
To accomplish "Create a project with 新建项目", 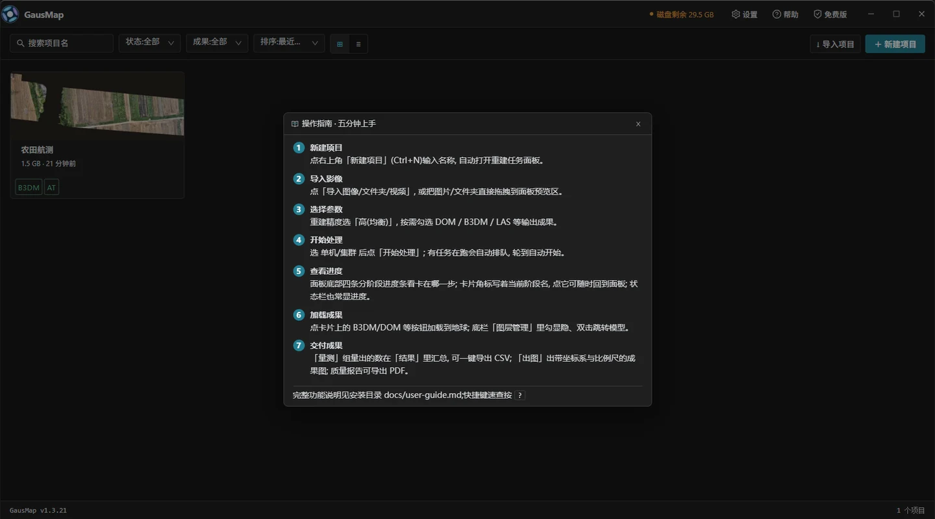I will (895, 44).
